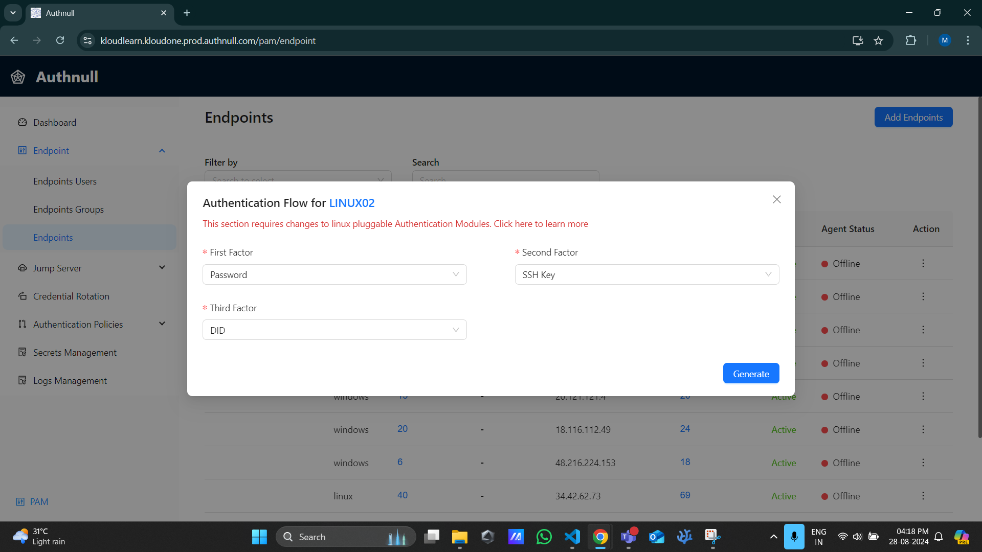Open the First Factor Password dropdown

[x=334, y=274]
